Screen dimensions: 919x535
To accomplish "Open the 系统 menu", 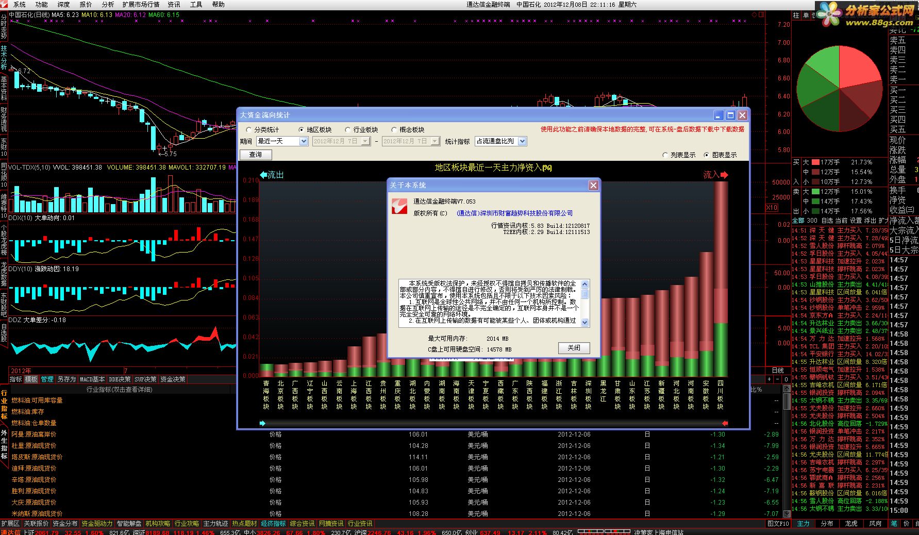I will (x=20, y=4).
